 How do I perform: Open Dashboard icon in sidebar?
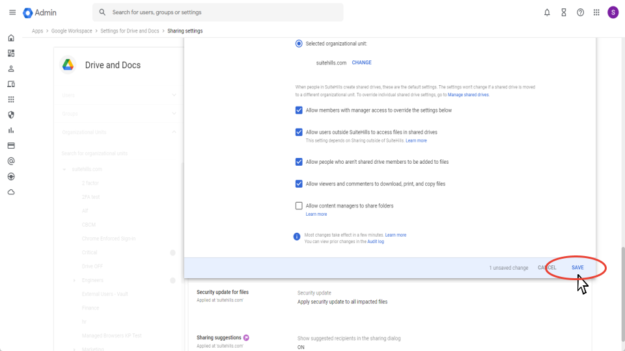pos(11,53)
